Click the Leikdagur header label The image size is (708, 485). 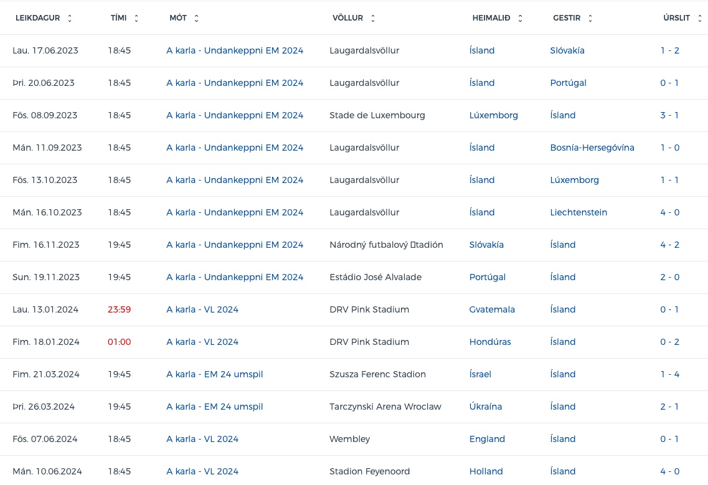pos(37,18)
